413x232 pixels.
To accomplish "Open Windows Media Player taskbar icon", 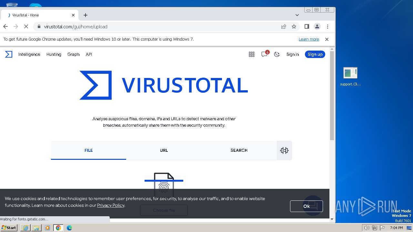I will 47,228.
